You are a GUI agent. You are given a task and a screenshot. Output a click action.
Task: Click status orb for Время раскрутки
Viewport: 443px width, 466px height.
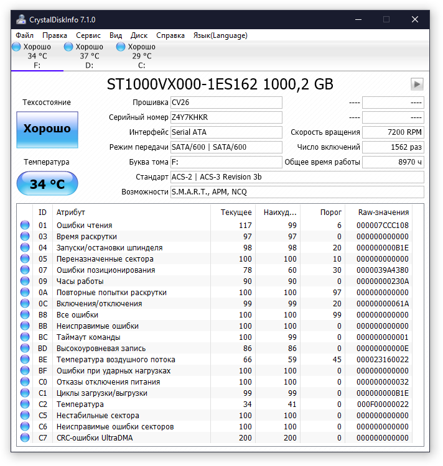click(x=25, y=236)
